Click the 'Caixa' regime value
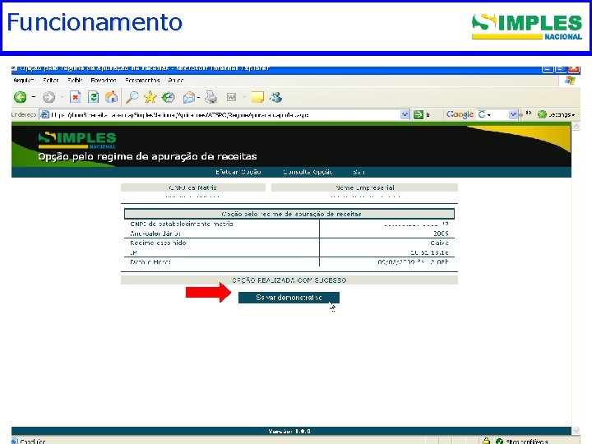The width and height of the screenshot is (592, 444). pos(439,243)
